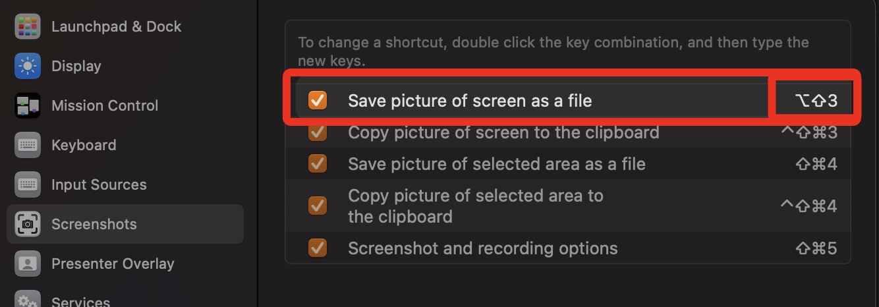879x307 pixels.
Task: Click the Services gear icon
Action: 28,300
